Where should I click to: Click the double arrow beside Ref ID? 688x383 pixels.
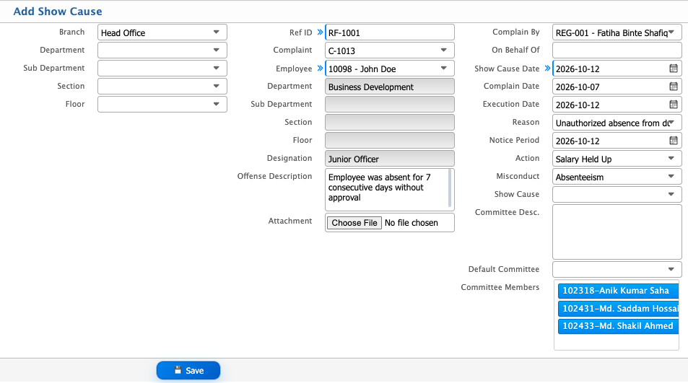tap(320, 32)
